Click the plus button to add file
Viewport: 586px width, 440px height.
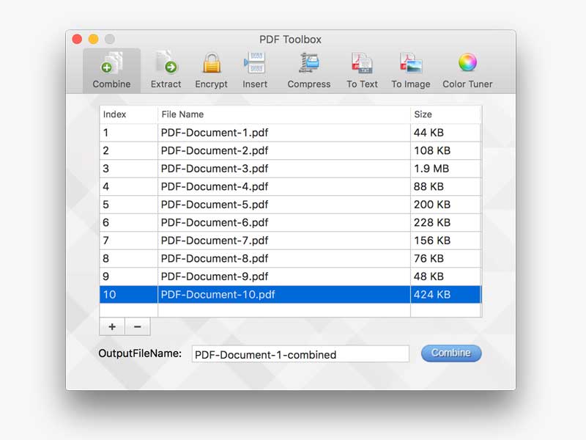click(112, 326)
